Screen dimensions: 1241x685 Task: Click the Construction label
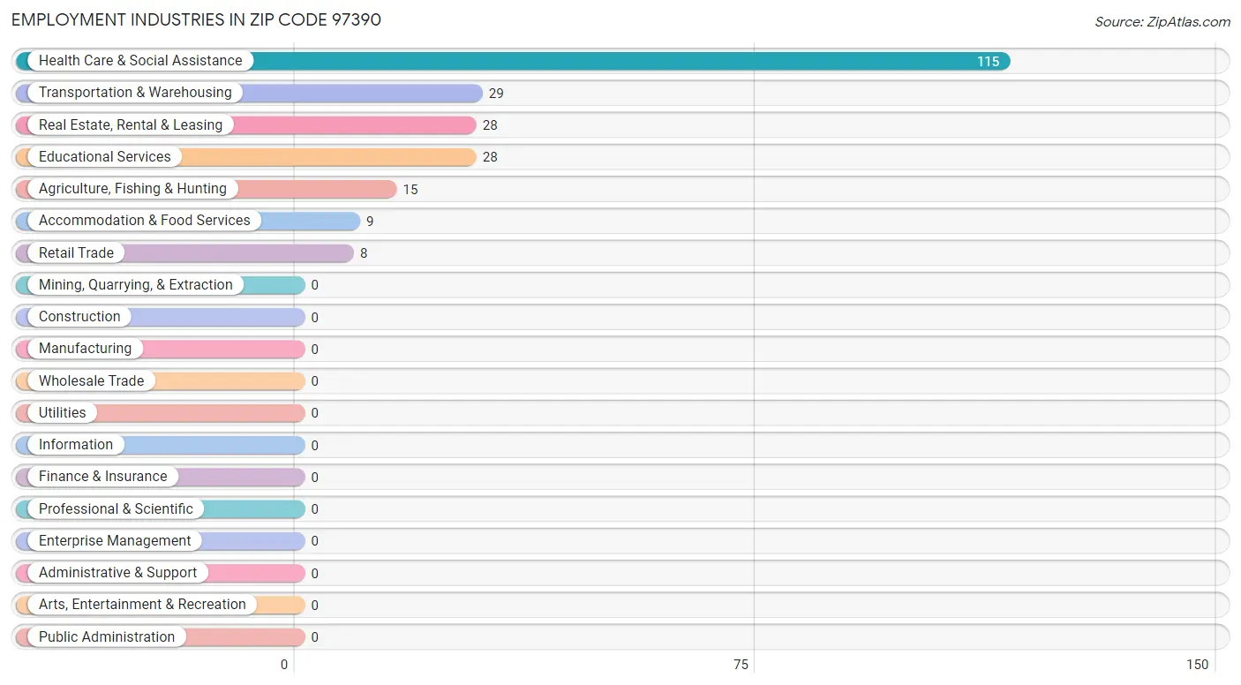click(79, 317)
